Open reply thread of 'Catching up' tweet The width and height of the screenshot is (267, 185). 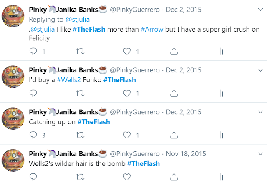(x=33, y=135)
